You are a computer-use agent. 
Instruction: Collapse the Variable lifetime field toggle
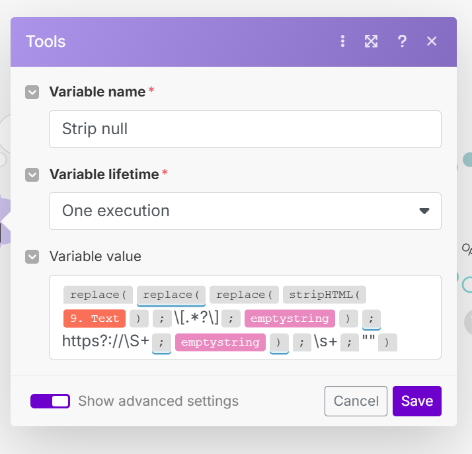[32, 174]
